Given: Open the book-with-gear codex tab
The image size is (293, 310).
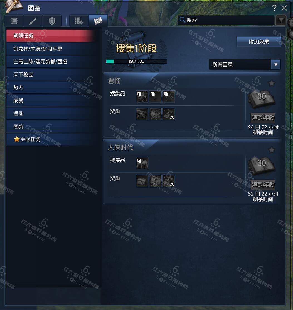Looking at the screenshot, I should tap(79, 21).
